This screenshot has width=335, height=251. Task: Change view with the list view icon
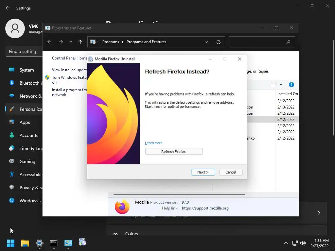[x=273, y=85]
